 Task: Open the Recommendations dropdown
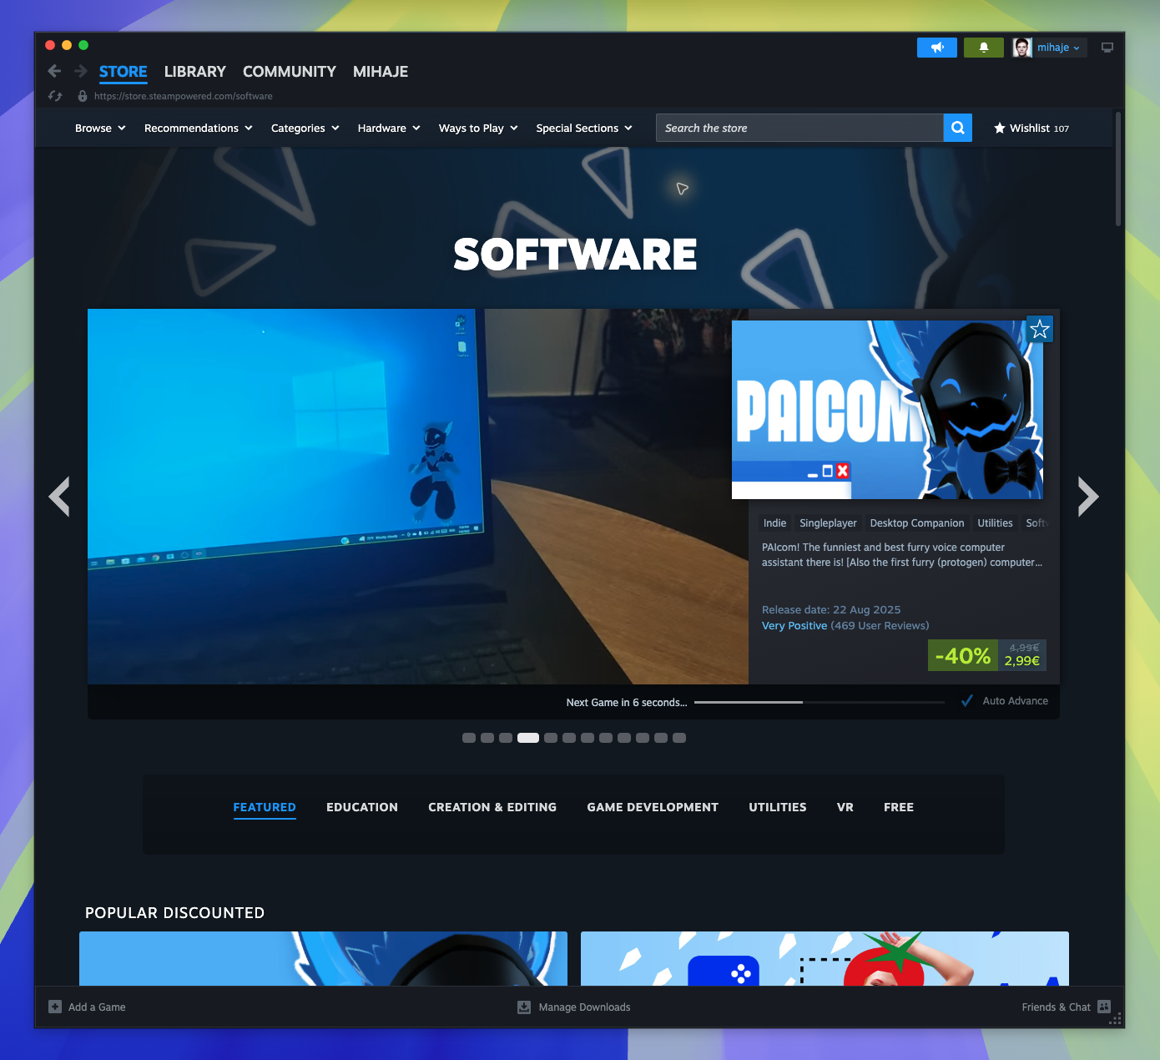click(x=199, y=128)
